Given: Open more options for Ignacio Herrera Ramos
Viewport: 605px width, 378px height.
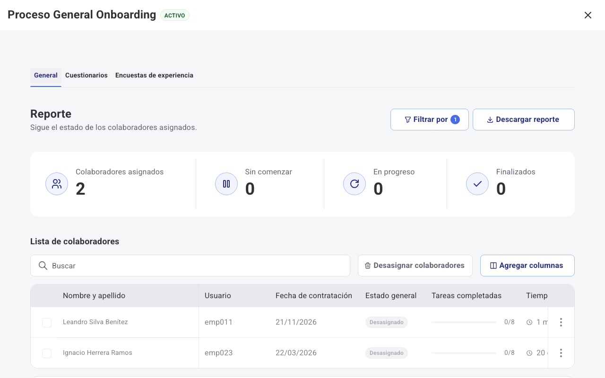Looking at the screenshot, I should coord(561,353).
